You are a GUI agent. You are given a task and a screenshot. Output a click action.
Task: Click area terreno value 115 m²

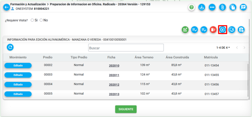(145, 84)
